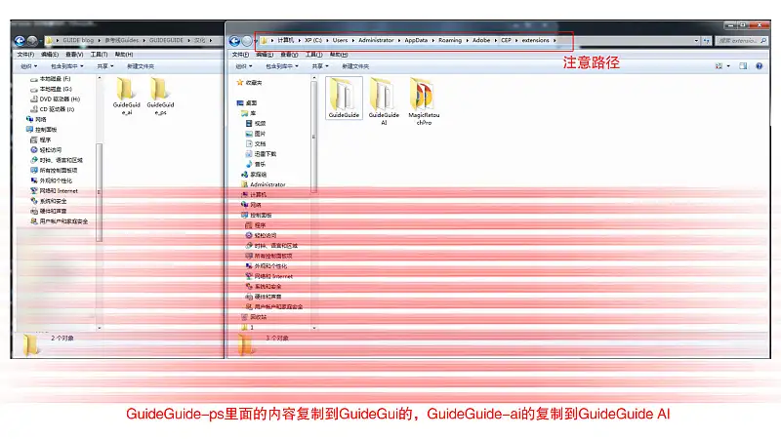Open 共享 dropdown in extensions window
781x439 pixels.
320,66
